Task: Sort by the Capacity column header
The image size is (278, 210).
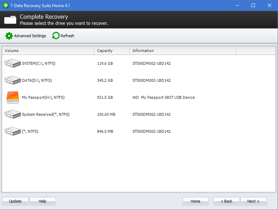Action: point(112,51)
